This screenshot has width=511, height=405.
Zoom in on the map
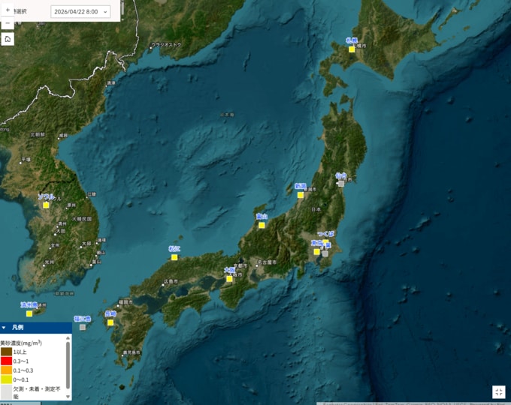click(7, 8)
